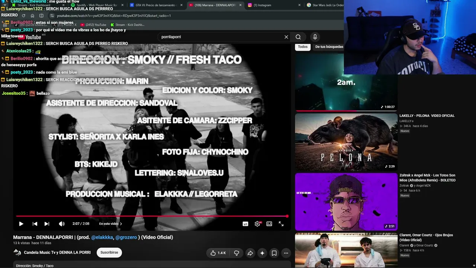
Task: Start voice search with microphone
Action: click(x=315, y=37)
